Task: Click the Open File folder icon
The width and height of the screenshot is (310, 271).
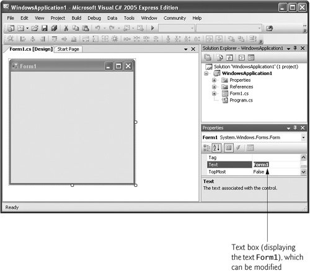Action: click(x=35, y=28)
